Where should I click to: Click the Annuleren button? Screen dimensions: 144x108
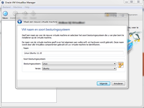pyautogui.click(x=118, y=84)
